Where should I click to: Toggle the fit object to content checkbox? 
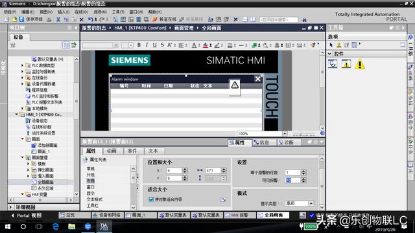(x=151, y=199)
